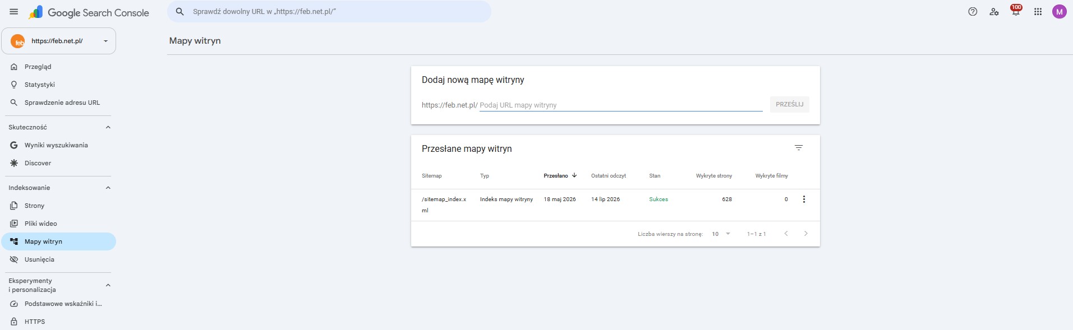Click the Google Search Console logo
This screenshot has width=1073, height=330.
(89, 12)
